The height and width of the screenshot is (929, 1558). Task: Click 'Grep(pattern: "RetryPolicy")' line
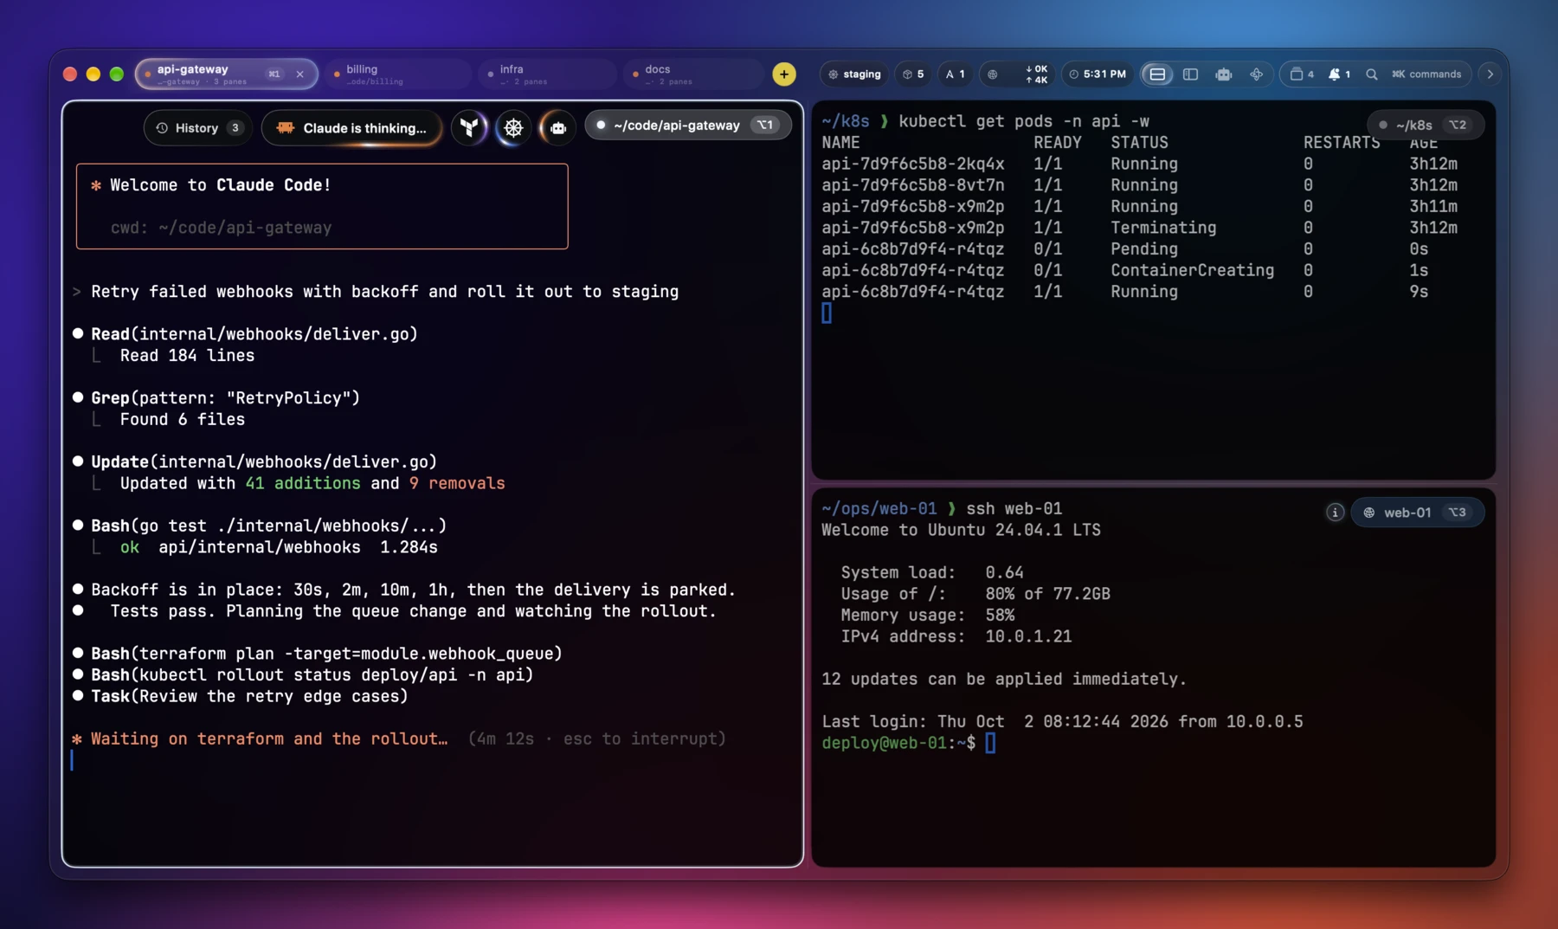[225, 398]
